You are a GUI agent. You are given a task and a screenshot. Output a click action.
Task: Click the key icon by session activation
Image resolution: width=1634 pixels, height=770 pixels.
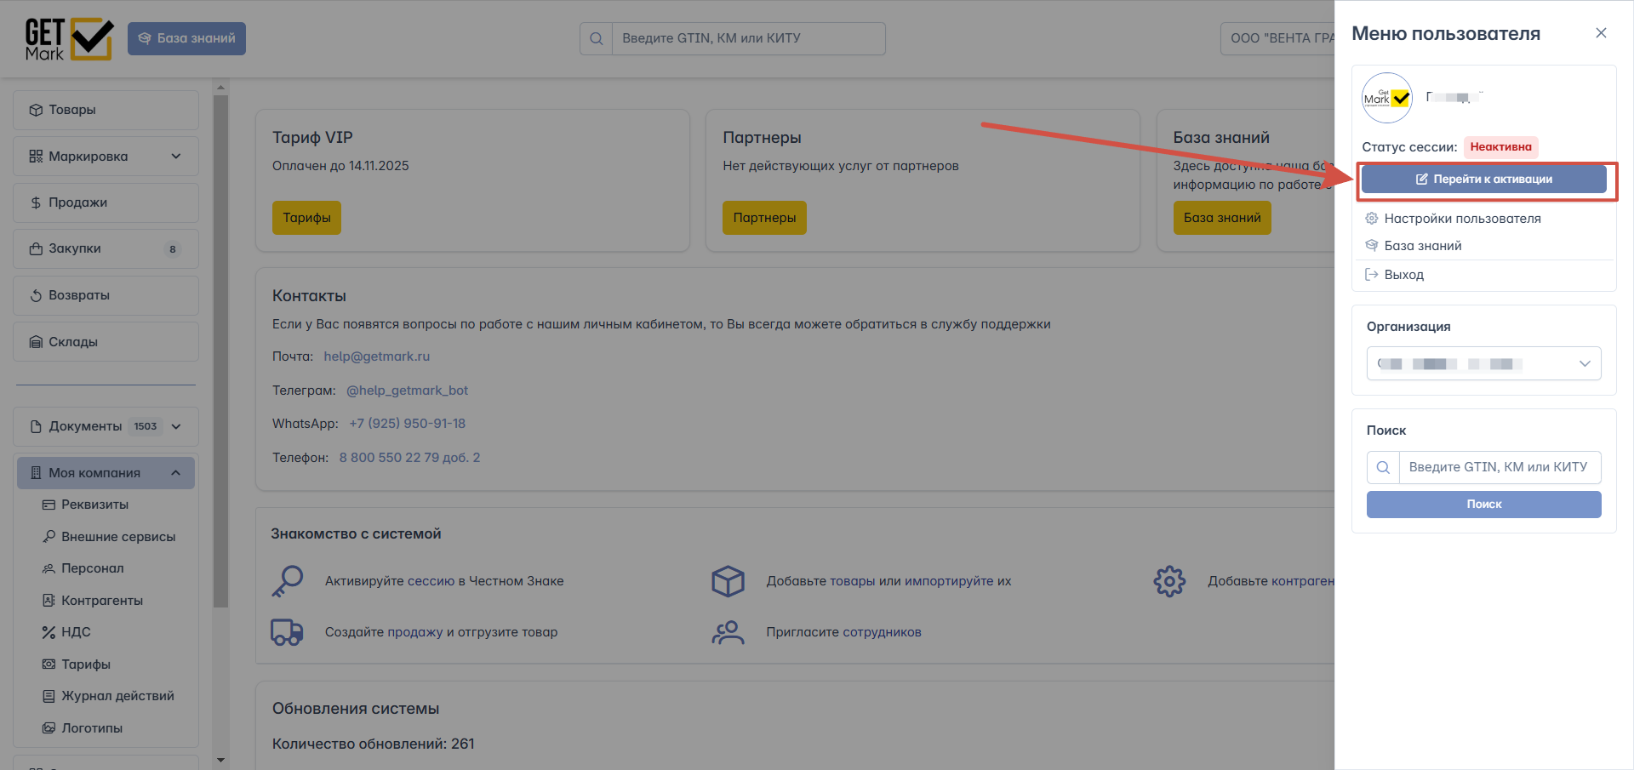click(x=288, y=581)
